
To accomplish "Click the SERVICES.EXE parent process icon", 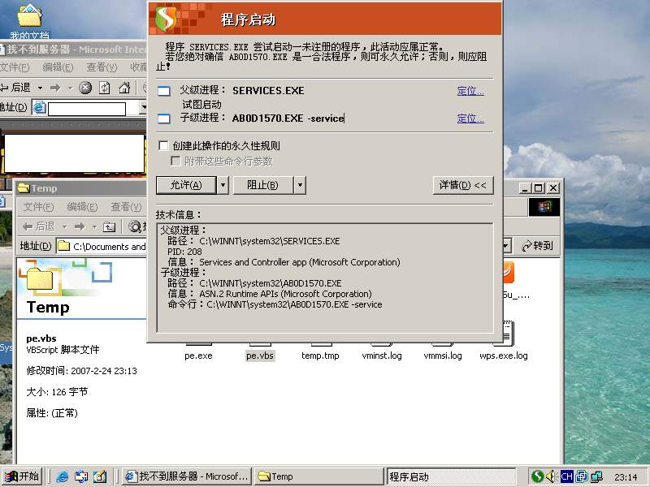I will pyautogui.click(x=164, y=91).
